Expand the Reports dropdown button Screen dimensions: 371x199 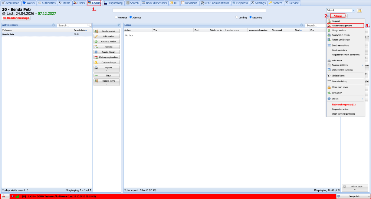106,69
